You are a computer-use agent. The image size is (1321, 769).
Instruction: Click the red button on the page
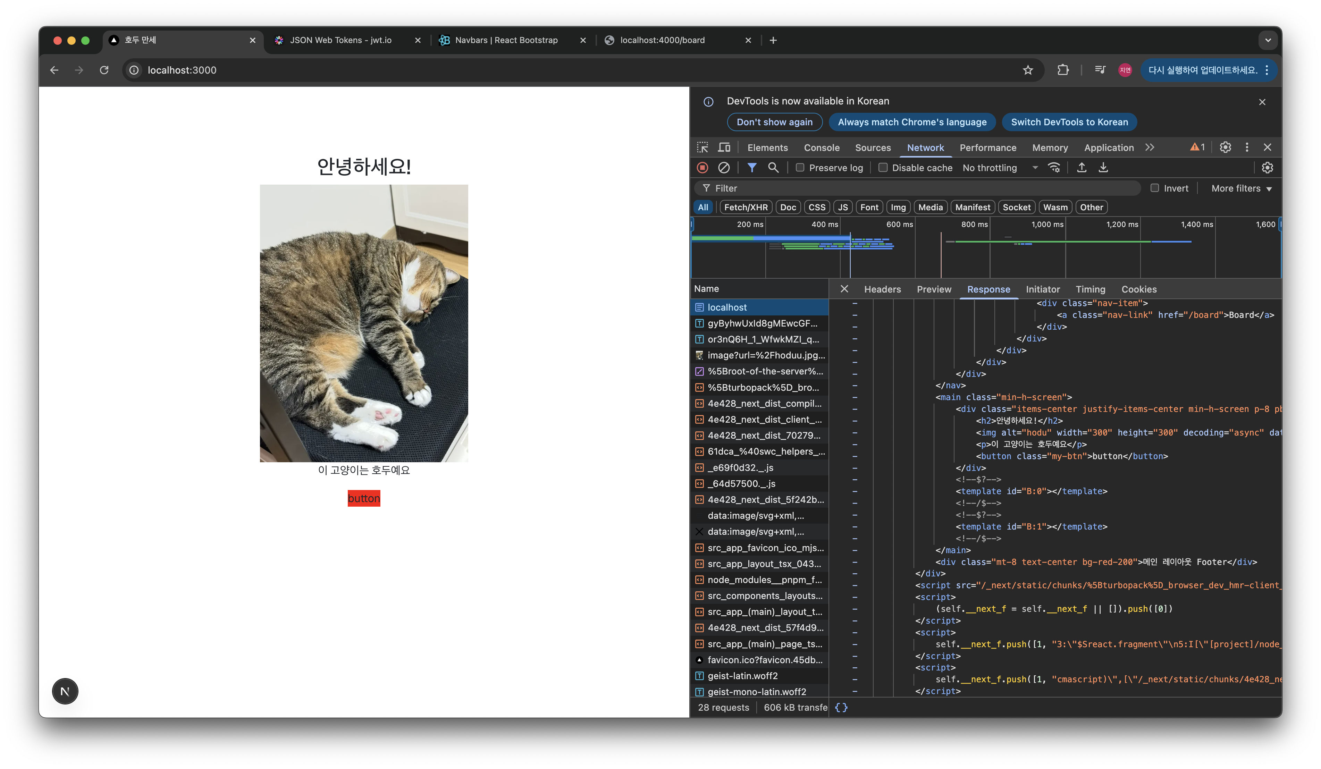364,499
